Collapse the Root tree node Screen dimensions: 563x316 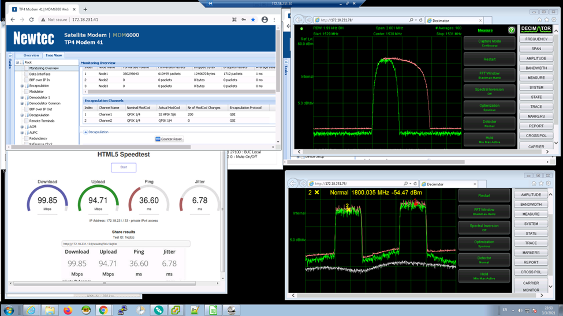coord(17,62)
